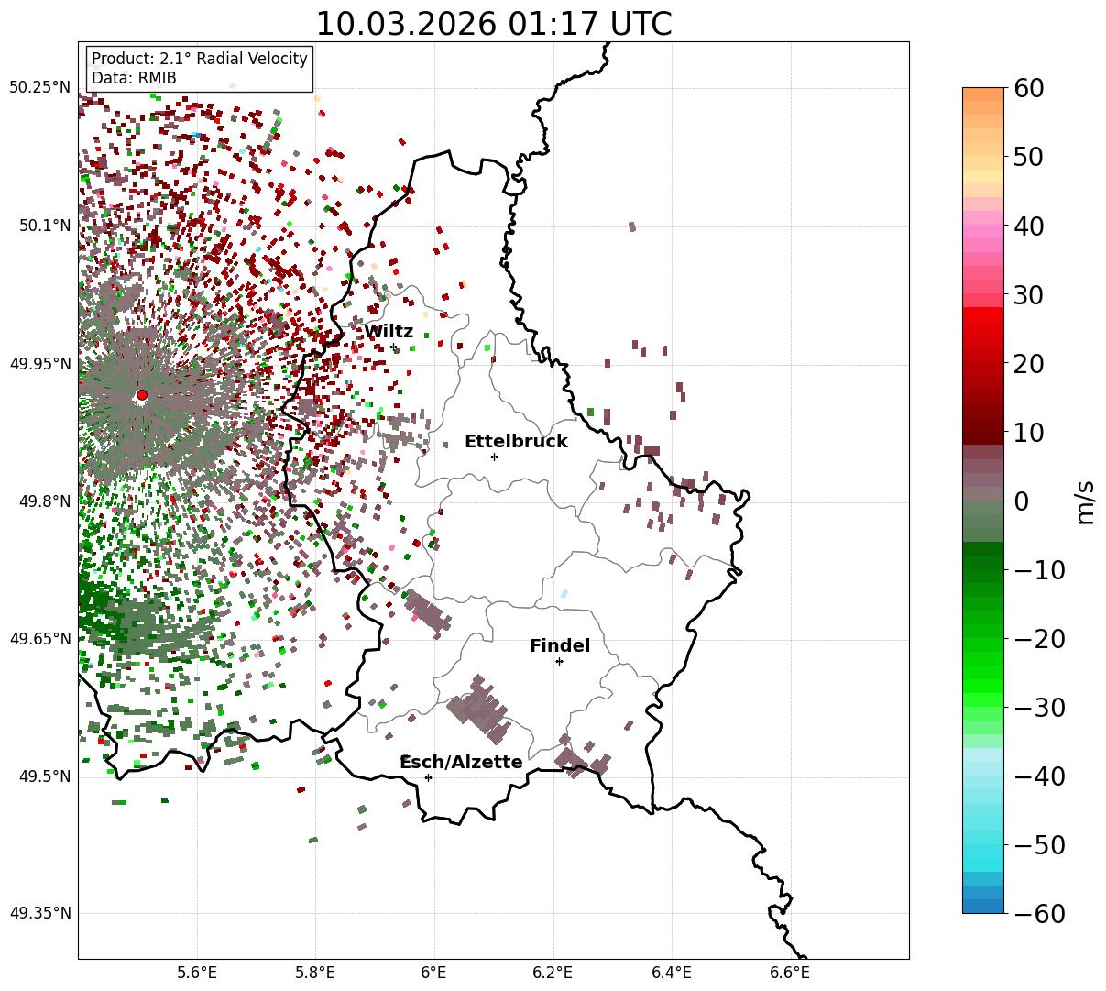The image size is (1106, 991).
Task: Click the Esch/Alzette station cross marker
Action: click(x=428, y=777)
